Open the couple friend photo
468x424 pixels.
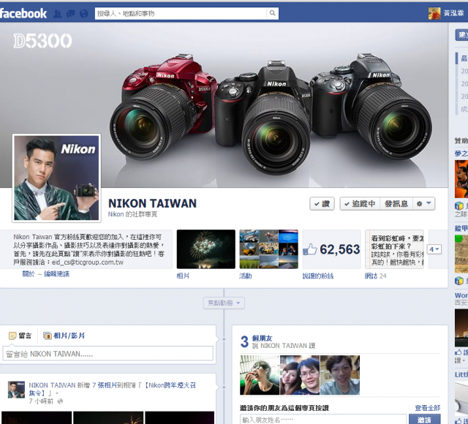click(300, 375)
